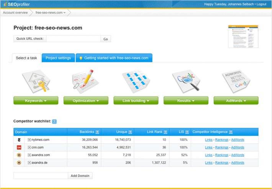Screen dimensions: 272x189
Task: Remove cnn.com using its X box
Action: click(x=29, y=147)
